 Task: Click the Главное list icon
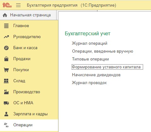point(6,26)
